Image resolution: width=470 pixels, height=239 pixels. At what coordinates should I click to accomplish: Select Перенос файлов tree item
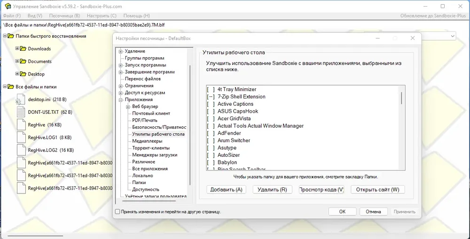click(x=143, y=79)
